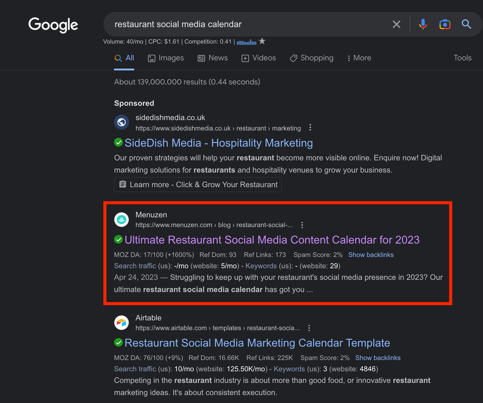This screenshot has width=483, height=403.
Task: Open the Tools filter options
Action: (463, 58)
